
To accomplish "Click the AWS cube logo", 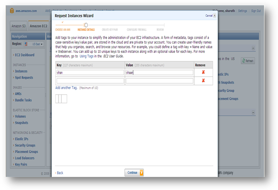I will (x=12, y=11).
